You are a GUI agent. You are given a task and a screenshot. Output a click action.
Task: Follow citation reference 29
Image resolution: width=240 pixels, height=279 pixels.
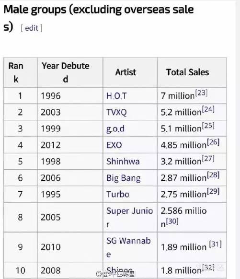pyautogui.click(x=213, y=191)
